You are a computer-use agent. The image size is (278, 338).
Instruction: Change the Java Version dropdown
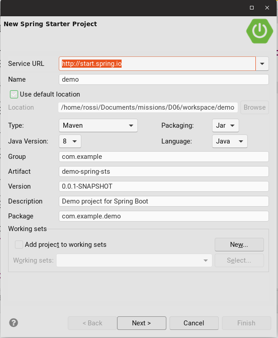coord(70,141)
